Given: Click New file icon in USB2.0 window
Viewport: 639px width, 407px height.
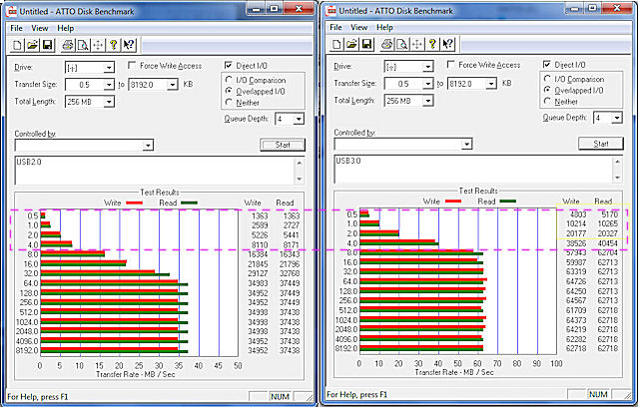Looking at the screenshot, I should click(x=17, y=45).
